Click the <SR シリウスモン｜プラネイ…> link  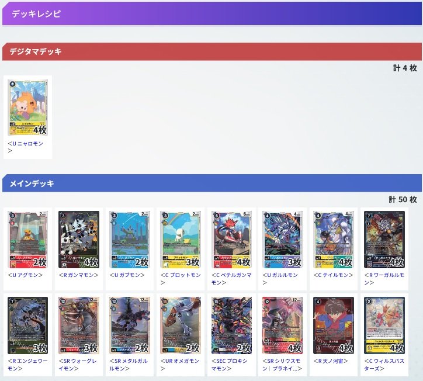tap(282, 364)
